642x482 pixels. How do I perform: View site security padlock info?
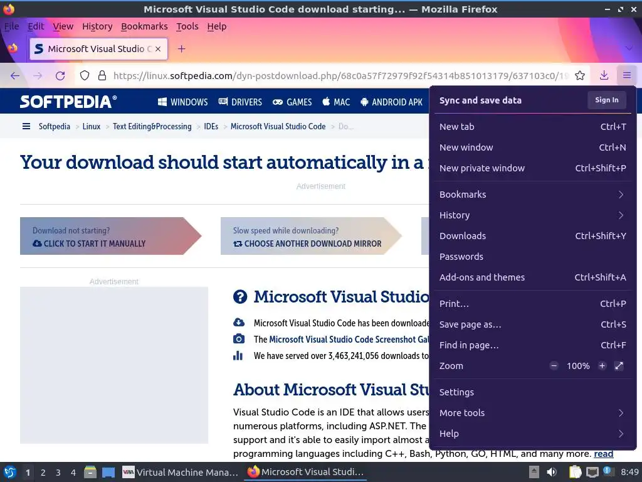pyautogui.click(x=102, y=76)
